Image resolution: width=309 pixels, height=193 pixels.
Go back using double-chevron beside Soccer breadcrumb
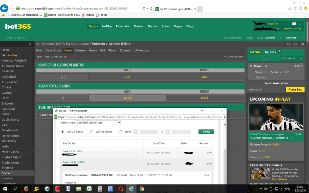pyautogui.click(x=38, y=44)
